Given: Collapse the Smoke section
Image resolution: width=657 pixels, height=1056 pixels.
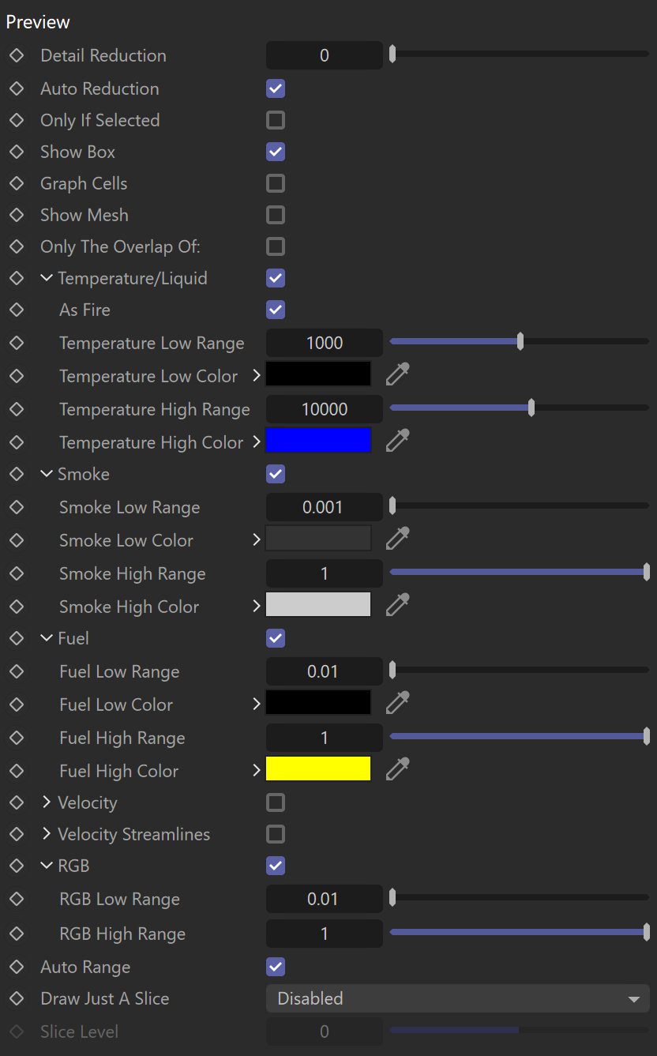Looking at the screenshot, I should 47,474.
